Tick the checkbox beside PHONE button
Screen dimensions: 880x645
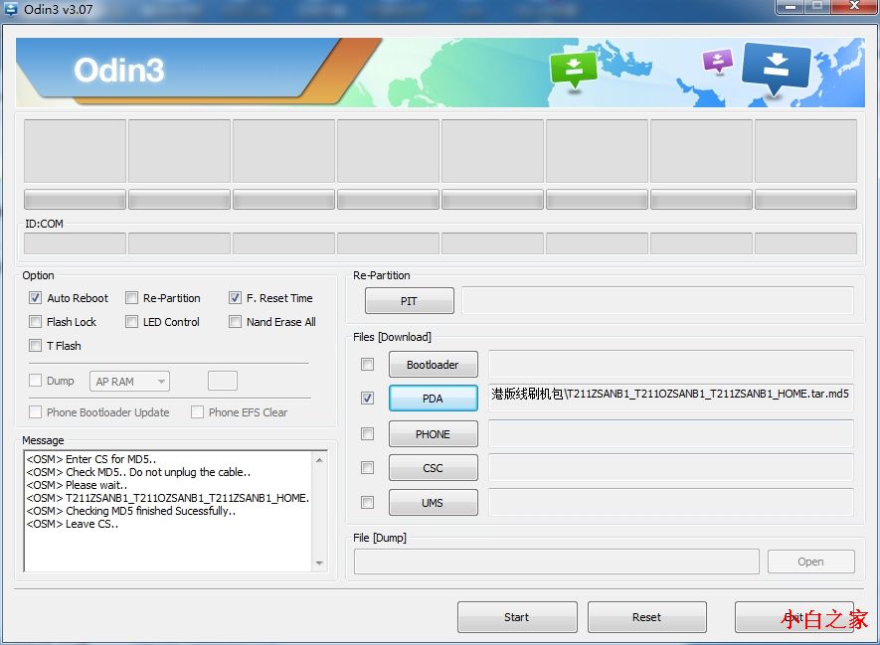click(368, 433)
